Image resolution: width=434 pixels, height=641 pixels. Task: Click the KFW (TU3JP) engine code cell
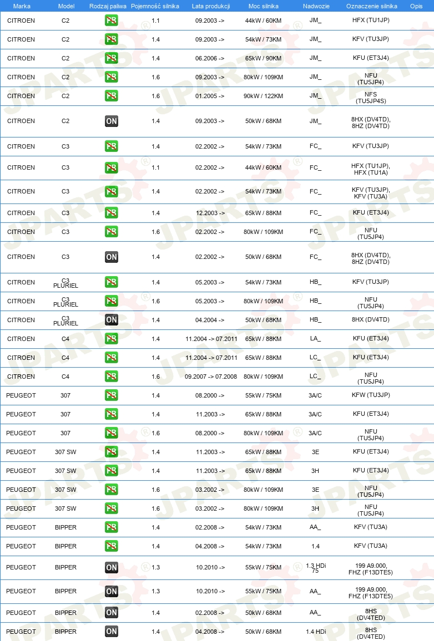(371, 395)
